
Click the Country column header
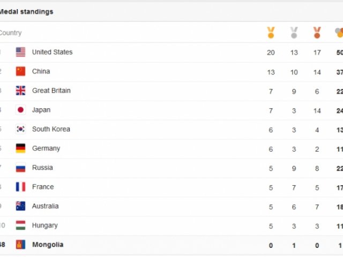click(11, 33)
